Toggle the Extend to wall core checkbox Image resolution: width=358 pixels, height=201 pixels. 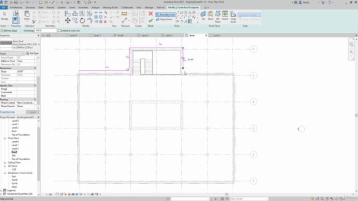(59, 31)
